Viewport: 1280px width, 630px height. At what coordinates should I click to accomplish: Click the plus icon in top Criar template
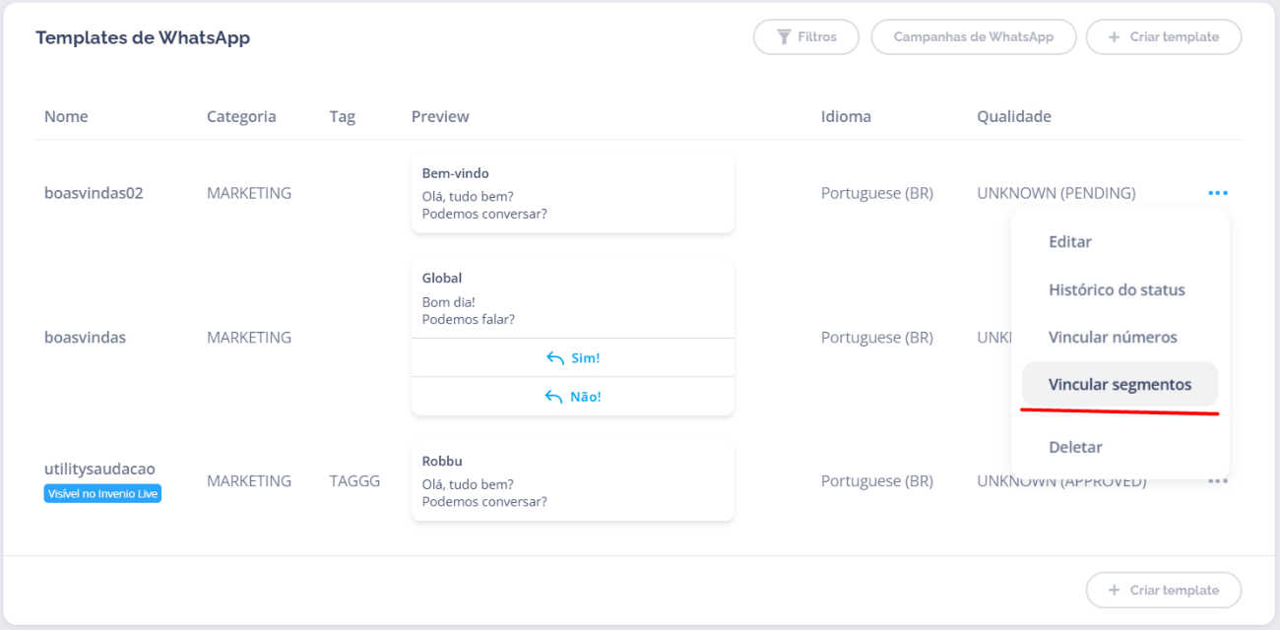[1114, 37]
